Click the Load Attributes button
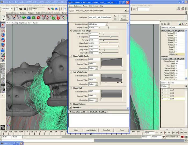 pyautogui.click(x=91, y=130)
